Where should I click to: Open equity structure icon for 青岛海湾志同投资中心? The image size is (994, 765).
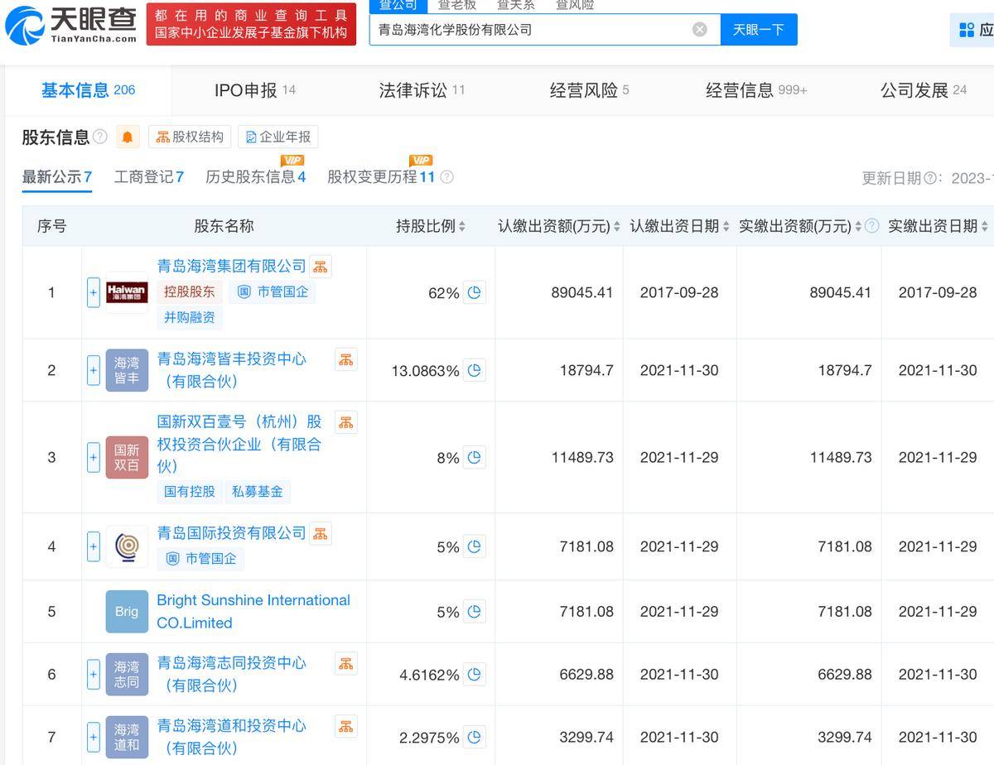point(346,663)
